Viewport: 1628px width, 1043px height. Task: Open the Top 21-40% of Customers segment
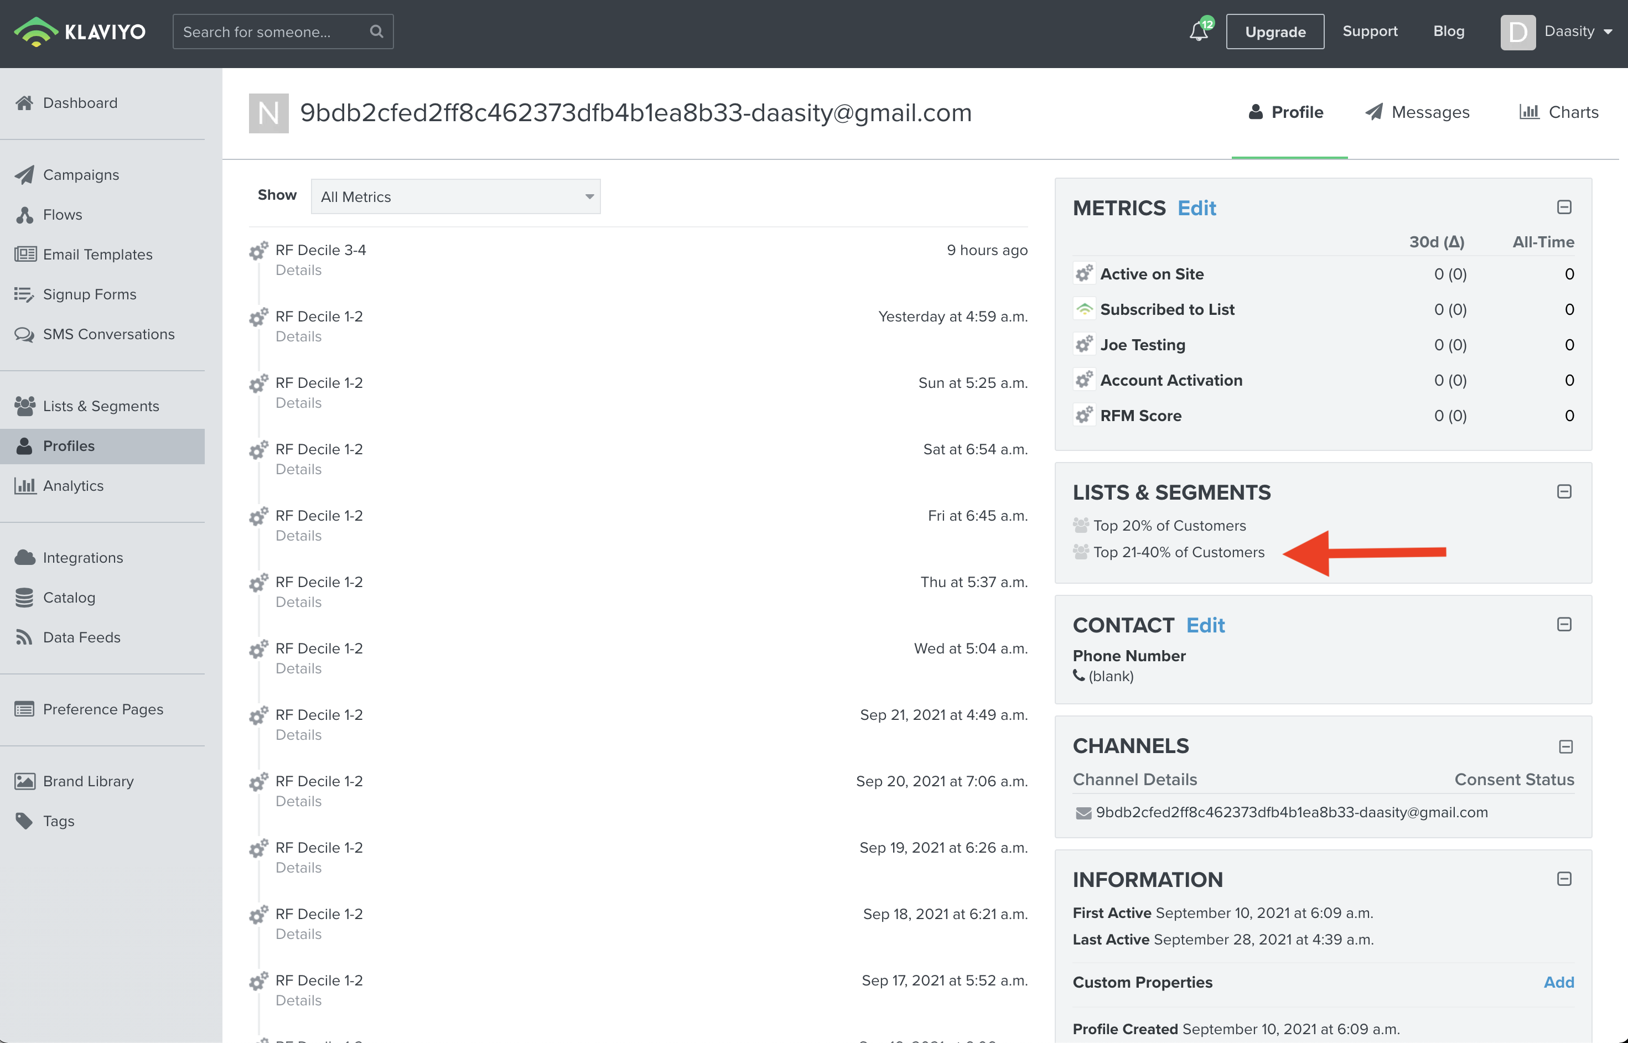coord(1178,552)
